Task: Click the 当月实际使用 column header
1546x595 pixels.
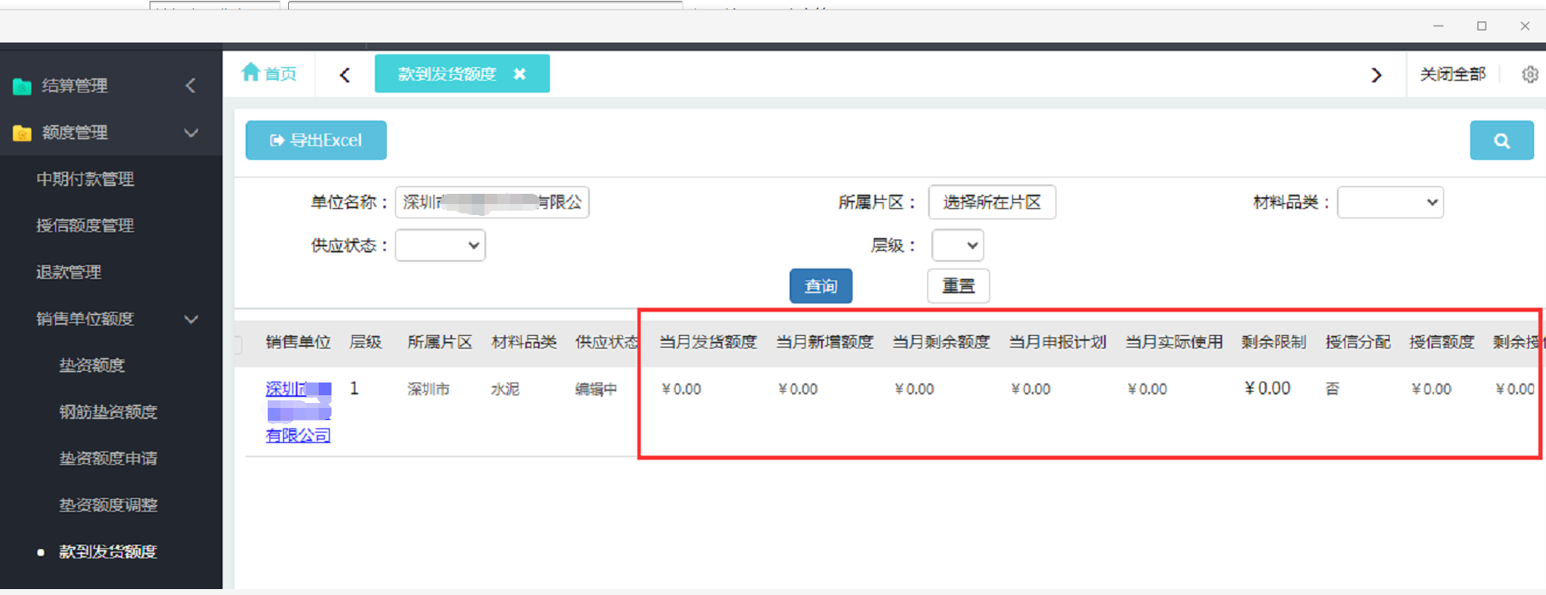Action: pyautogui.click(x=1174, y=342)
